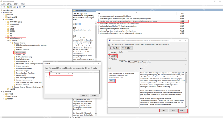Expand the Windows 组件 folder
This screenshot has height=118, width=223.
click(6, 24)
